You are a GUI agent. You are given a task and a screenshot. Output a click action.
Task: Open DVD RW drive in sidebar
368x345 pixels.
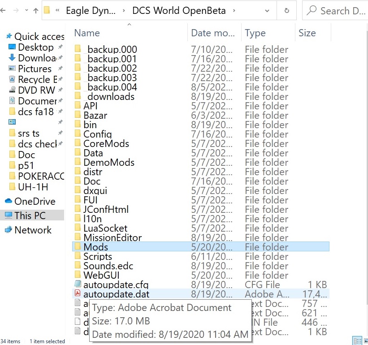(x=36, y=90)
